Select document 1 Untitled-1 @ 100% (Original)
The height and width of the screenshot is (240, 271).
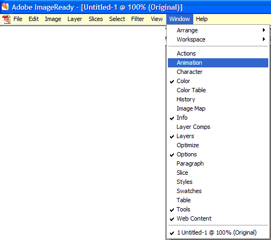click(x=218, y=232)
